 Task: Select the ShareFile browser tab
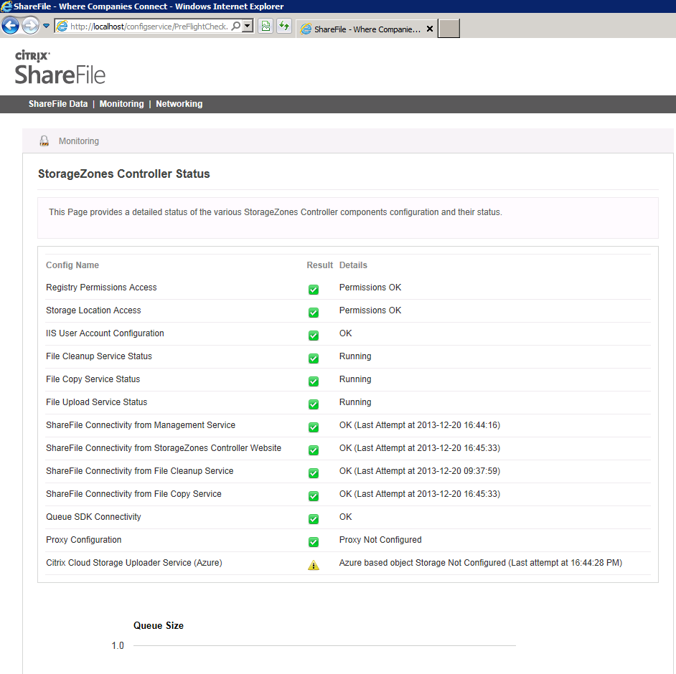tap(360, 29)
